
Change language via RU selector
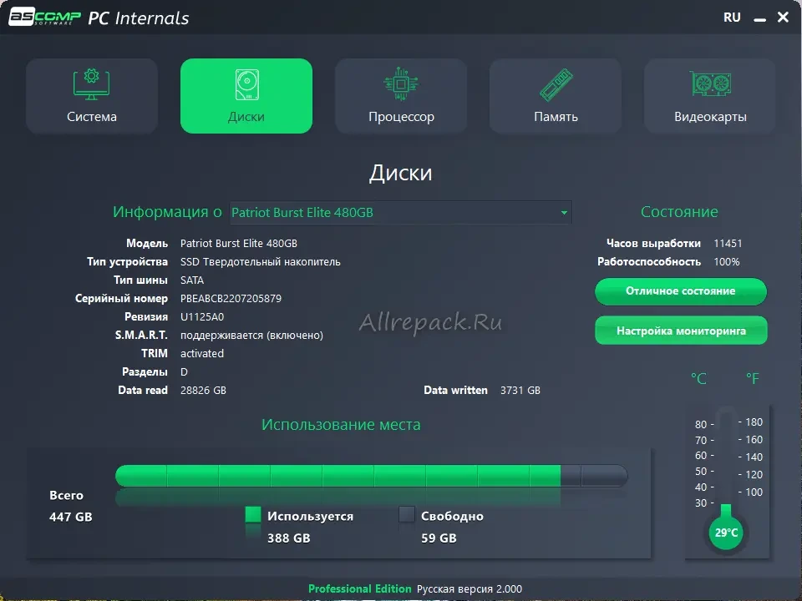coord(732,18)
